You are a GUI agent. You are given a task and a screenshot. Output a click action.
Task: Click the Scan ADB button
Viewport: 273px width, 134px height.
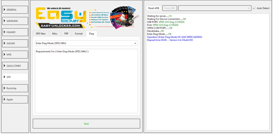pos(170,8)
